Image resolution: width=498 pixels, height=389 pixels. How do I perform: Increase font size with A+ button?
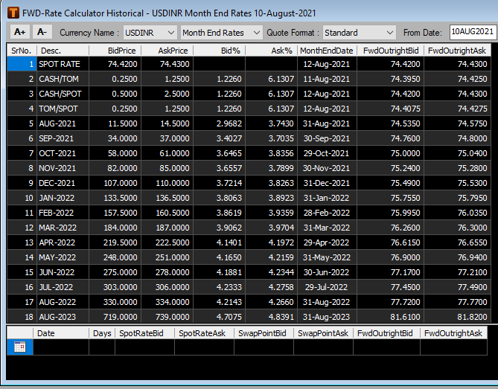click(19, 32)
